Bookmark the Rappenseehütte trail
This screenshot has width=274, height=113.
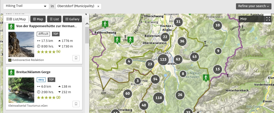tap(76, 58)
